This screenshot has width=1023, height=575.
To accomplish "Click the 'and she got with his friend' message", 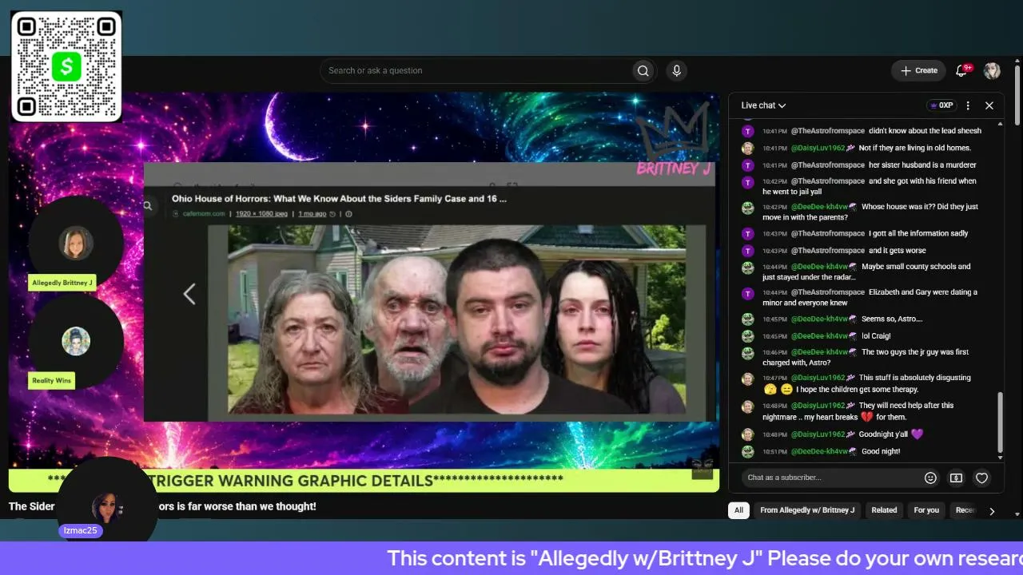I will pyautogui.click(x=870, y=186).
